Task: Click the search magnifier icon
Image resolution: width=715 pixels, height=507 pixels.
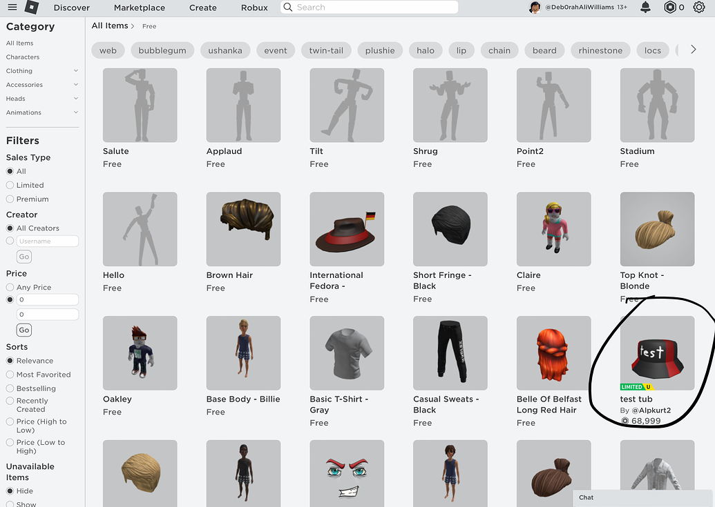Action: [287, 8]
